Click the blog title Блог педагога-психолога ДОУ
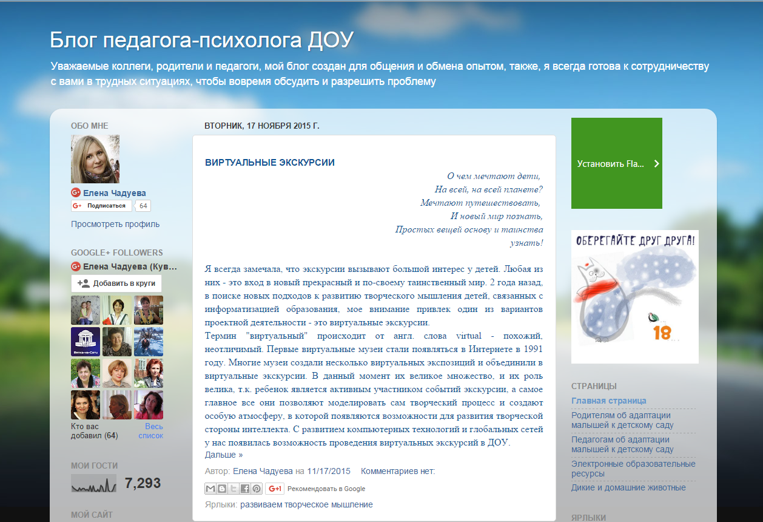 click(201, 40)
